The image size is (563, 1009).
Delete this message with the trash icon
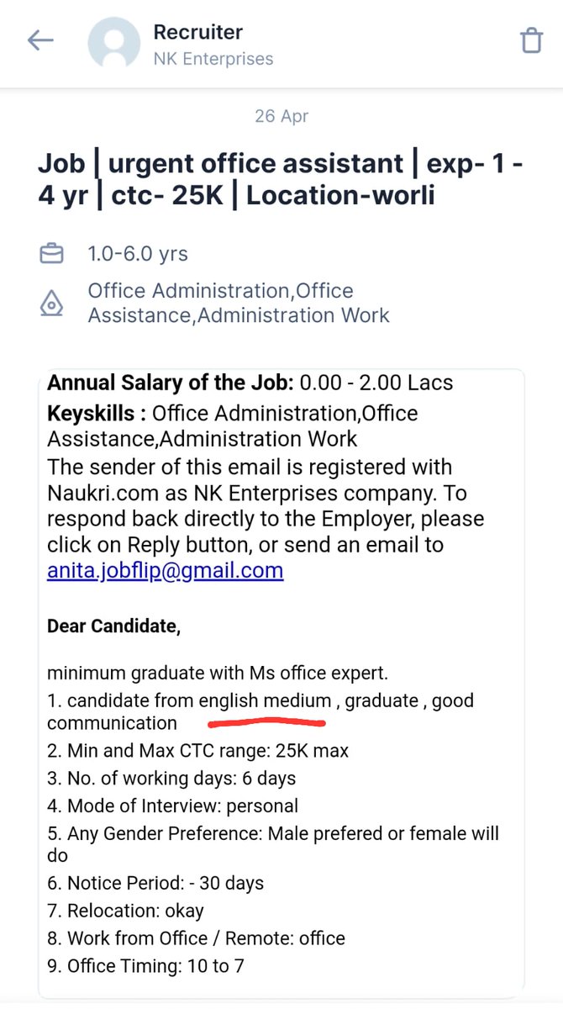coord(531,40)
